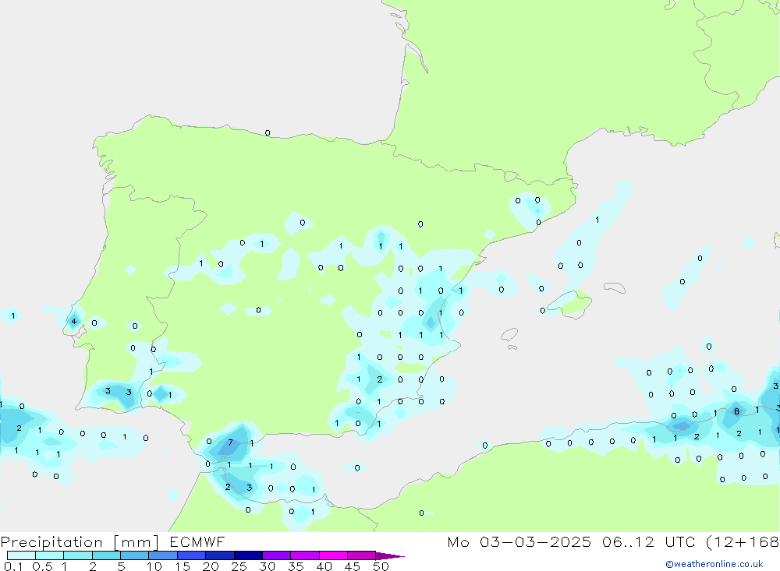This screenshot has width=780, height=571.
Task: Click the '35' legend scale label
Action: [x=296, y=566]
